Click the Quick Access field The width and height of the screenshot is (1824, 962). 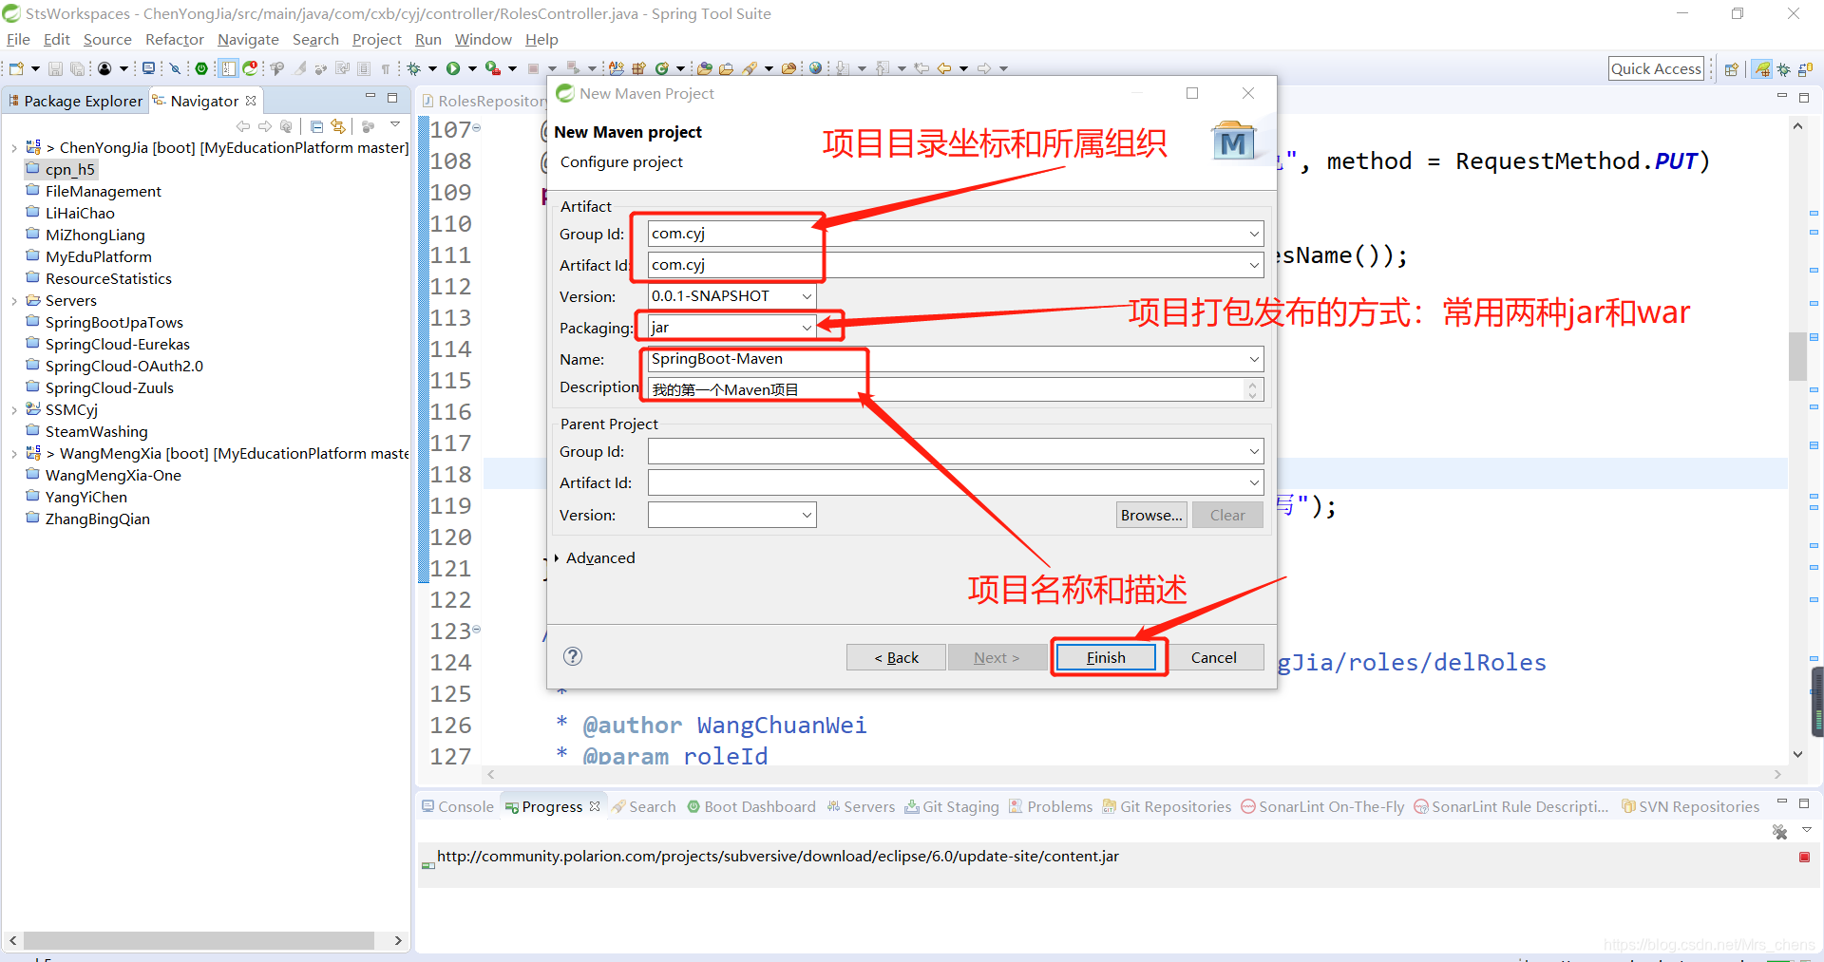pyautogui.click(x=1656, y=68)
